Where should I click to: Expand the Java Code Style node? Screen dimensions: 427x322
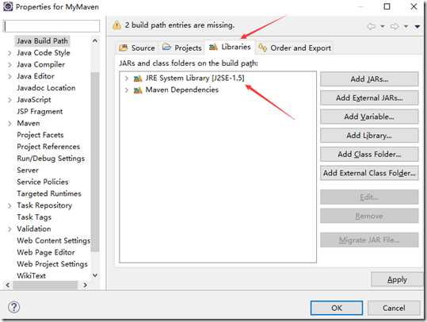point(10,53)
